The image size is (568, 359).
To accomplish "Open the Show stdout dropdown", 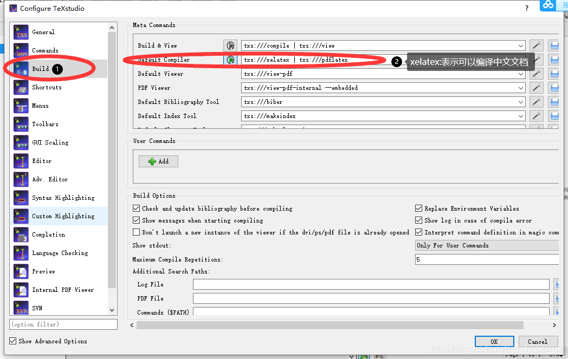I will coord(487,245).
